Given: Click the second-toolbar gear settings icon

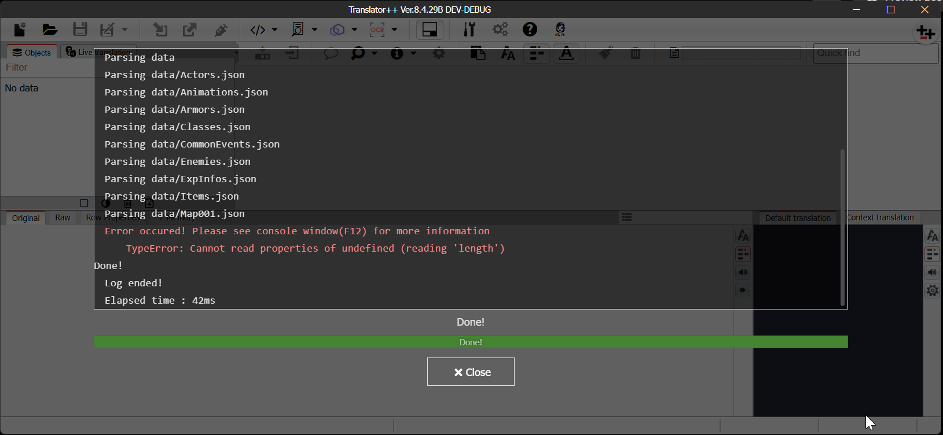Looking at the screenshot, I should 439,54.
